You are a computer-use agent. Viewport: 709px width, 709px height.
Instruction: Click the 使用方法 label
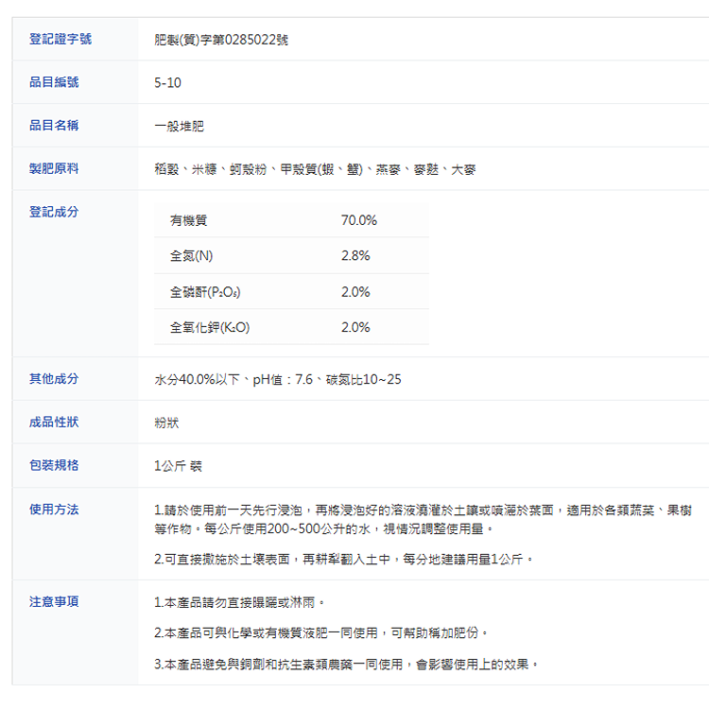click(x=54, y=510)
